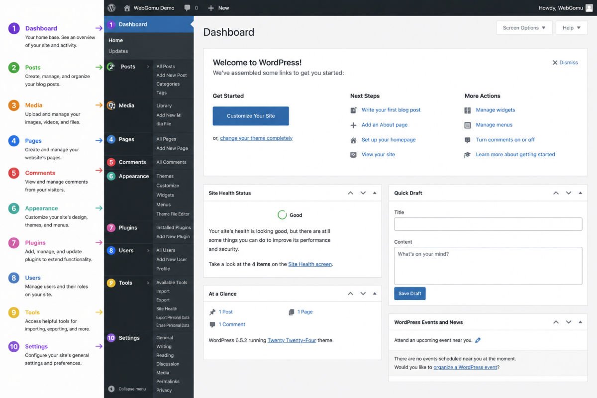The width and height of the screenshot is (597, 398).
Task: Click the Save Draft button
Action: [x=410, y=294]
